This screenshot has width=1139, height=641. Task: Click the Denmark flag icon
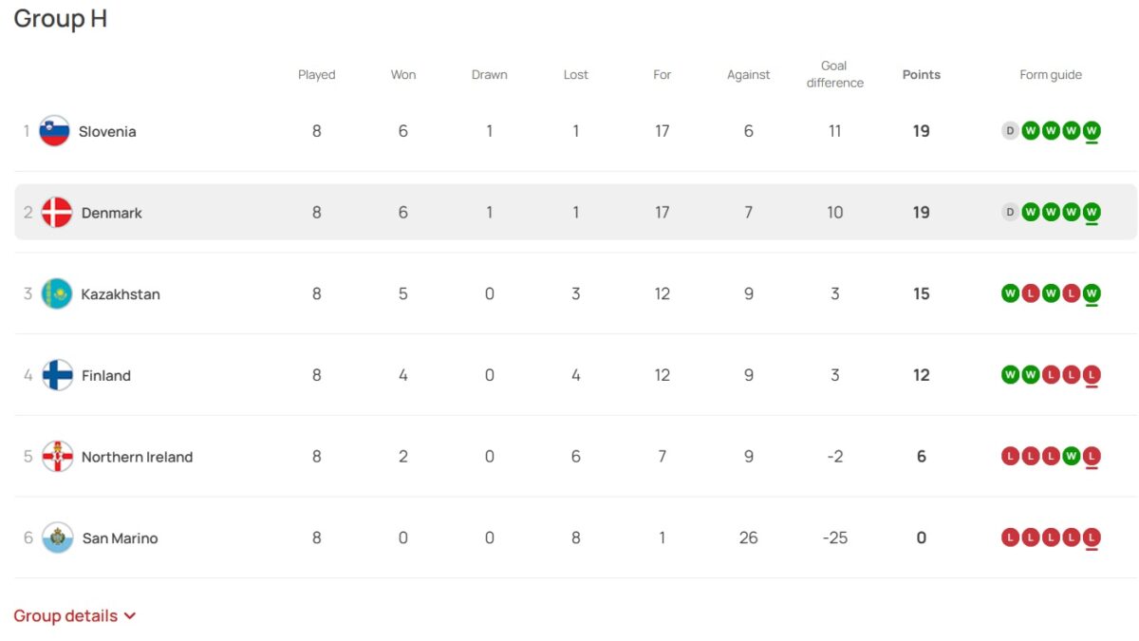coord(57,213)
